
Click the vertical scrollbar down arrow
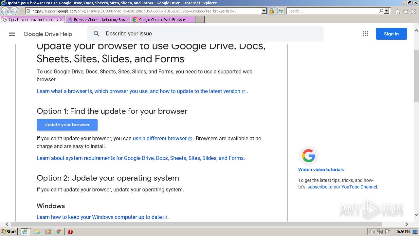416,215
